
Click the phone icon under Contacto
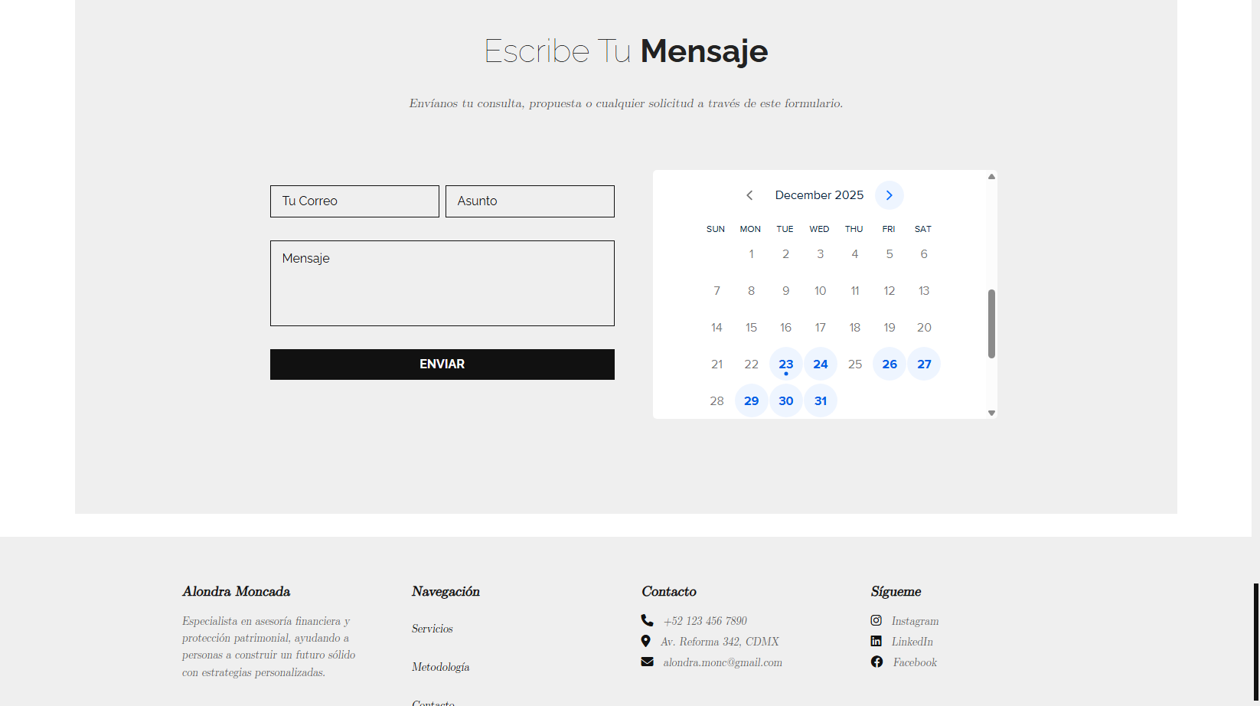coord(647,620)
